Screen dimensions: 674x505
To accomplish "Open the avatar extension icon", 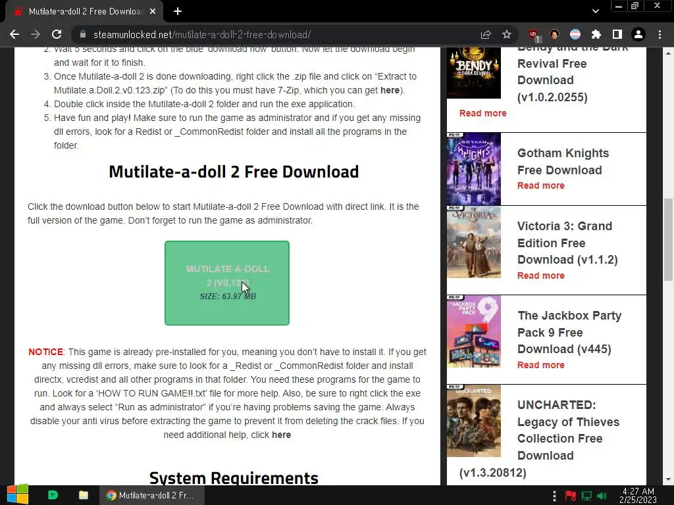I will pos(554,34).
